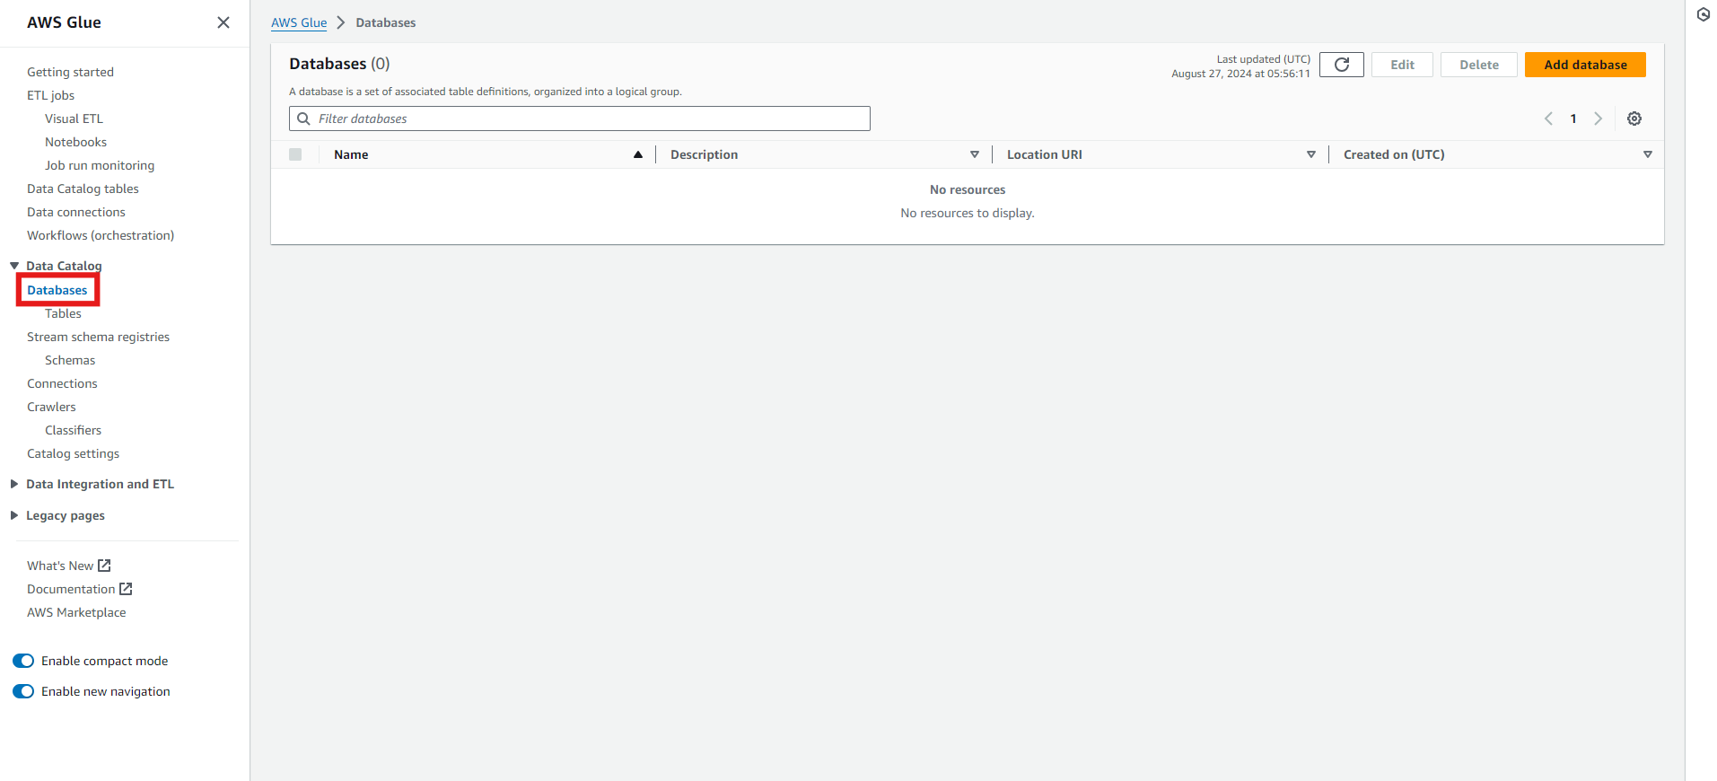Open Tables under Data Catalog
Image resolution: width=1717 pixels, height=781 pixels.
click(63, 313)
